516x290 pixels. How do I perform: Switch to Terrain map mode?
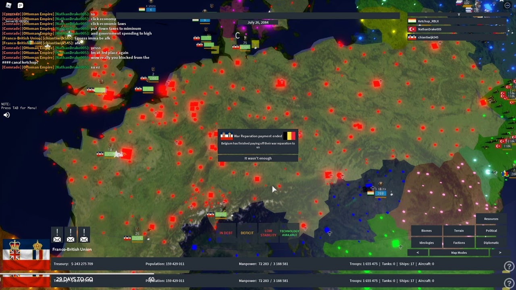pyautogui.click(x=459, y=231)
